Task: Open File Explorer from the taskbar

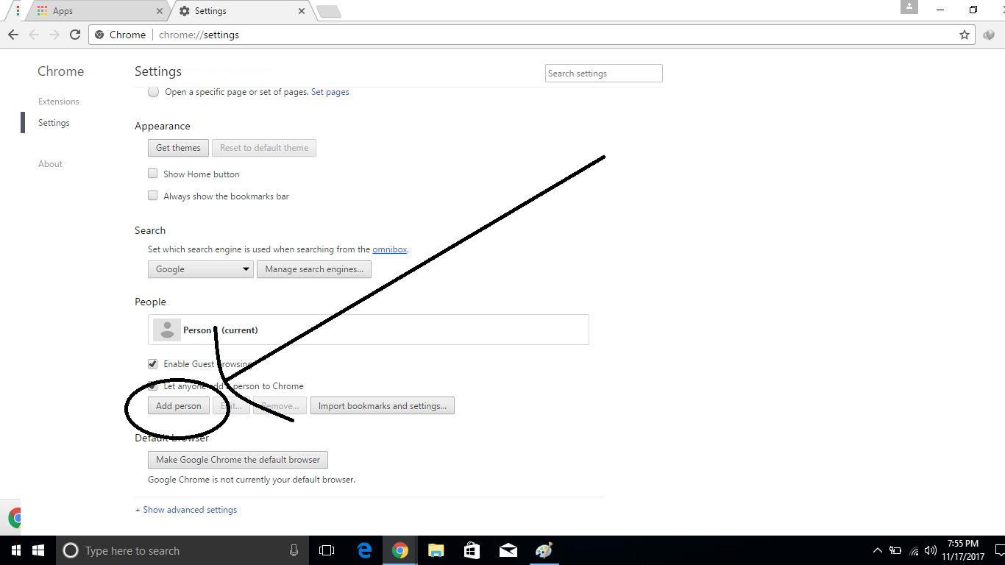Action: pos(436,550)
